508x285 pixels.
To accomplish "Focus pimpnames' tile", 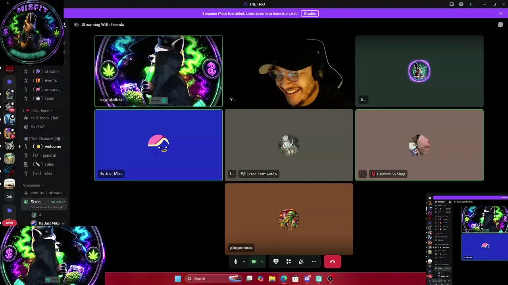I will [289, 219].
